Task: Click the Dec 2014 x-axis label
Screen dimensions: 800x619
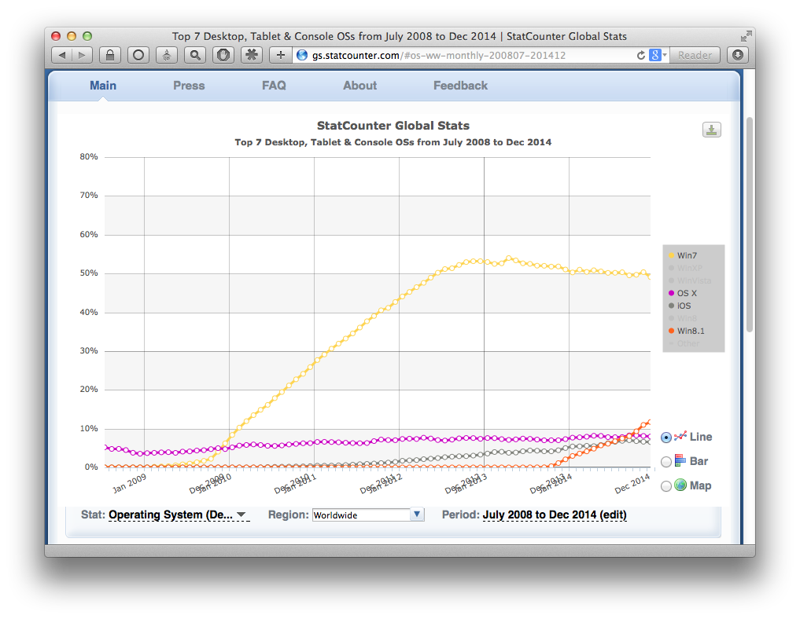Action: (632, 483)
